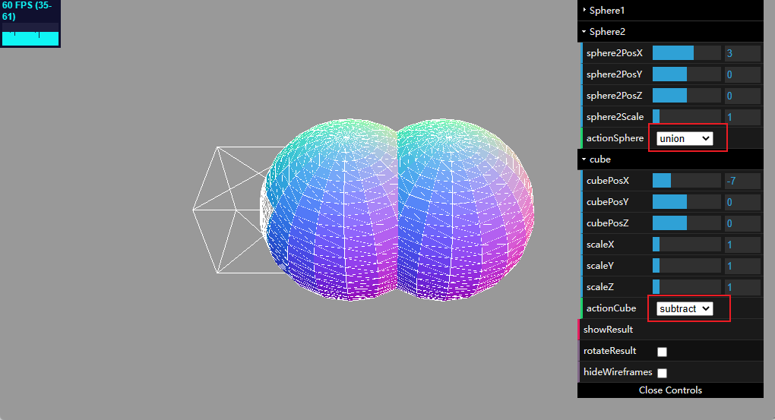Click the FPS stats panel
The height and width of the screenshot is (420, 775).
[x=30, y=24]
